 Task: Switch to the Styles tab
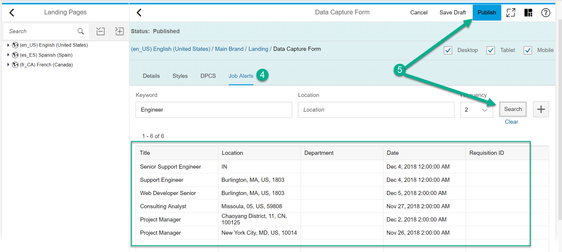(x=180, y=76)
